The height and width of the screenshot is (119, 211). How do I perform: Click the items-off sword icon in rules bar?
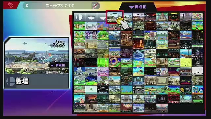click(95, 6)
